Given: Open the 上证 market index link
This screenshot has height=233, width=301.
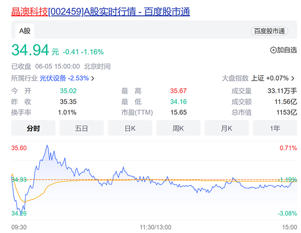Looking at the screenshot, I should [x=258, y=78].
